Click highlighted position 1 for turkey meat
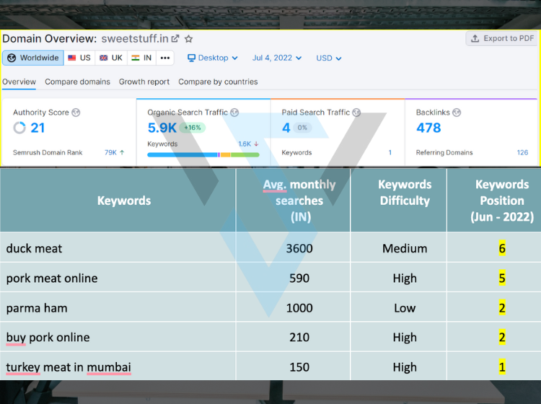The height and width of the screenshot is (404, 541). tap(502, 366)
